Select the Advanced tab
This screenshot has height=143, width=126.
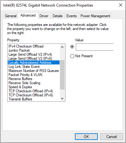28,15
